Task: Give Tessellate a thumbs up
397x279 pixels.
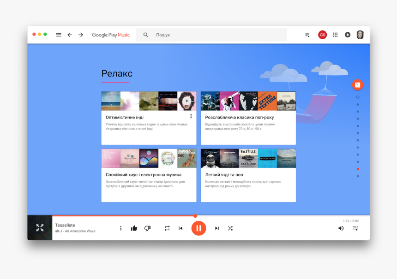Action: (134, 228)
